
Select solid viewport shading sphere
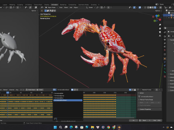pyautogui.click(x=150, y=8)
